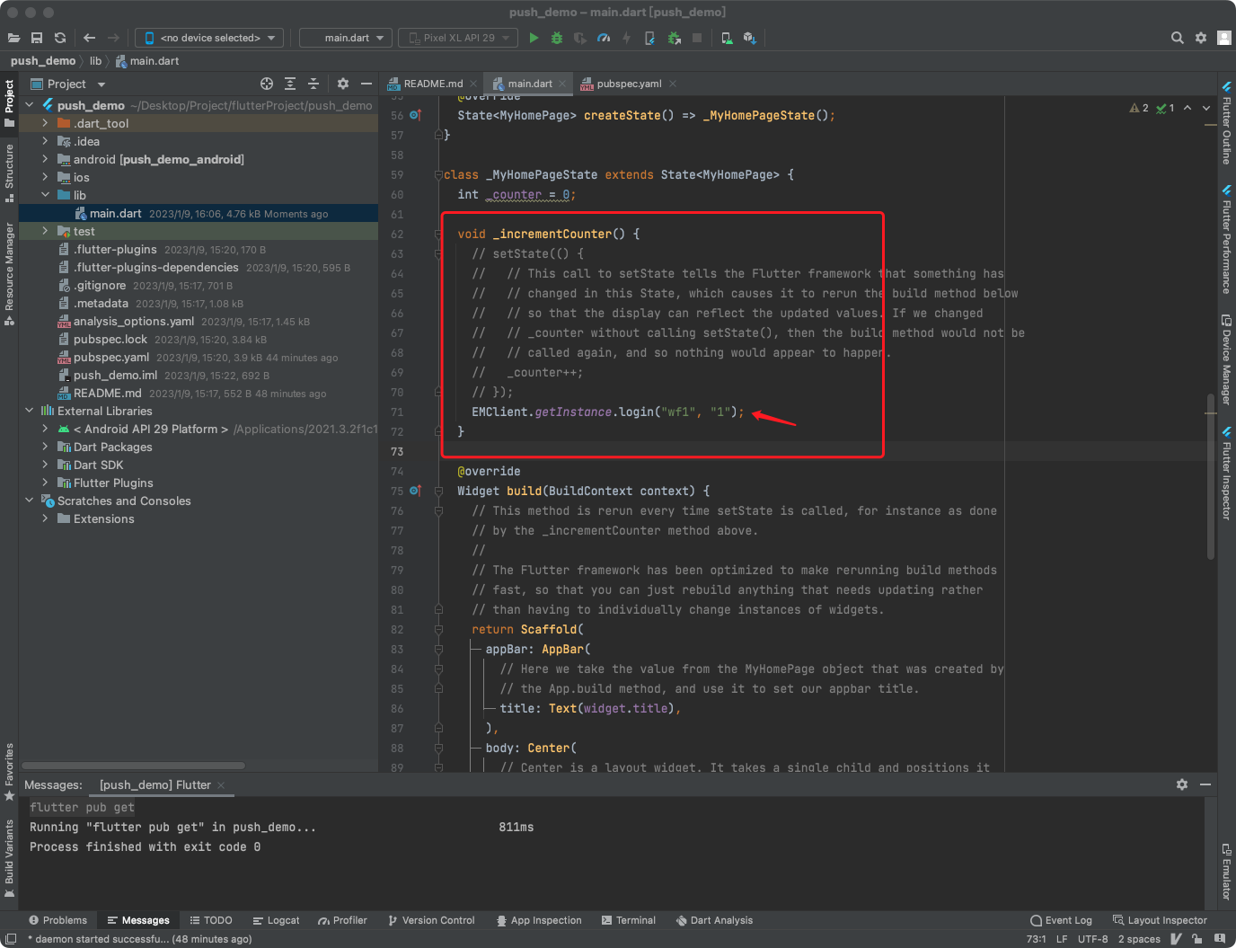Viewport: 1236px width, 948px height.
Task: Expand the ios folder
Action: (45, 177)
